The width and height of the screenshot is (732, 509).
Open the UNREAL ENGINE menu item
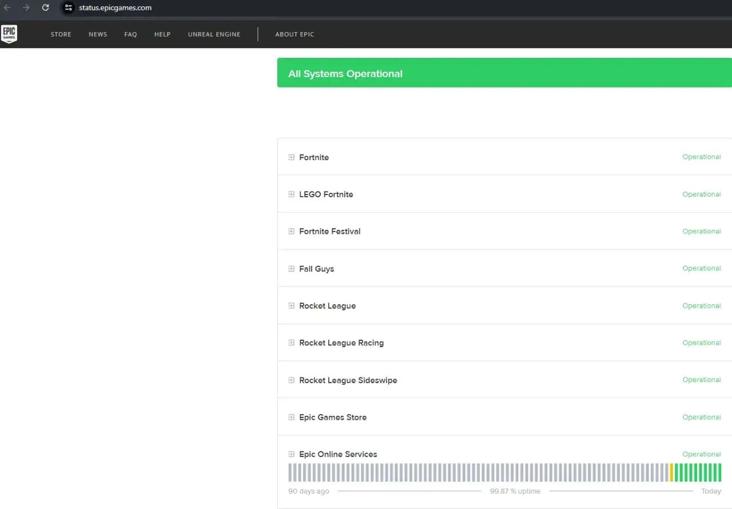[x=214, y=34]
